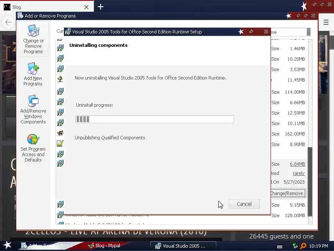Screen dimensions: 334x251
Task: Select program row with 1.46MB size
Action: point(182,49)
